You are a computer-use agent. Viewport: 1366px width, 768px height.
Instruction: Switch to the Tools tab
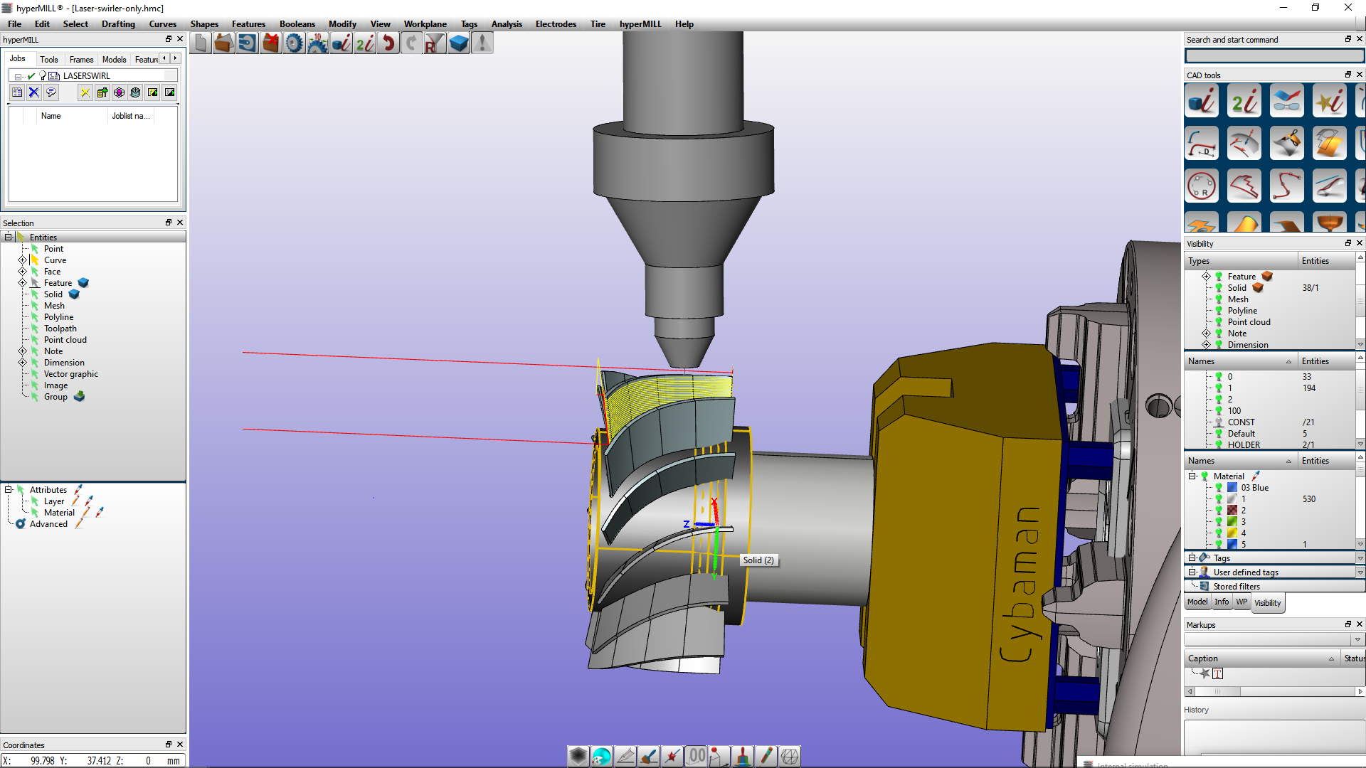(48, 60)
